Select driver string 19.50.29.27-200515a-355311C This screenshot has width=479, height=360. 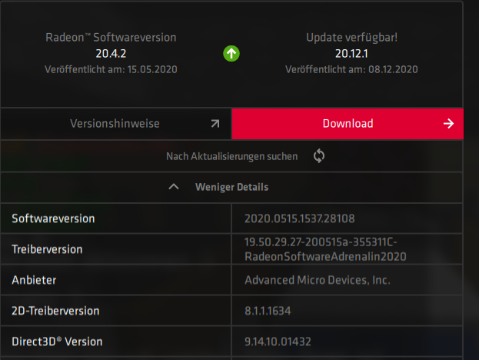click(321, 242)
